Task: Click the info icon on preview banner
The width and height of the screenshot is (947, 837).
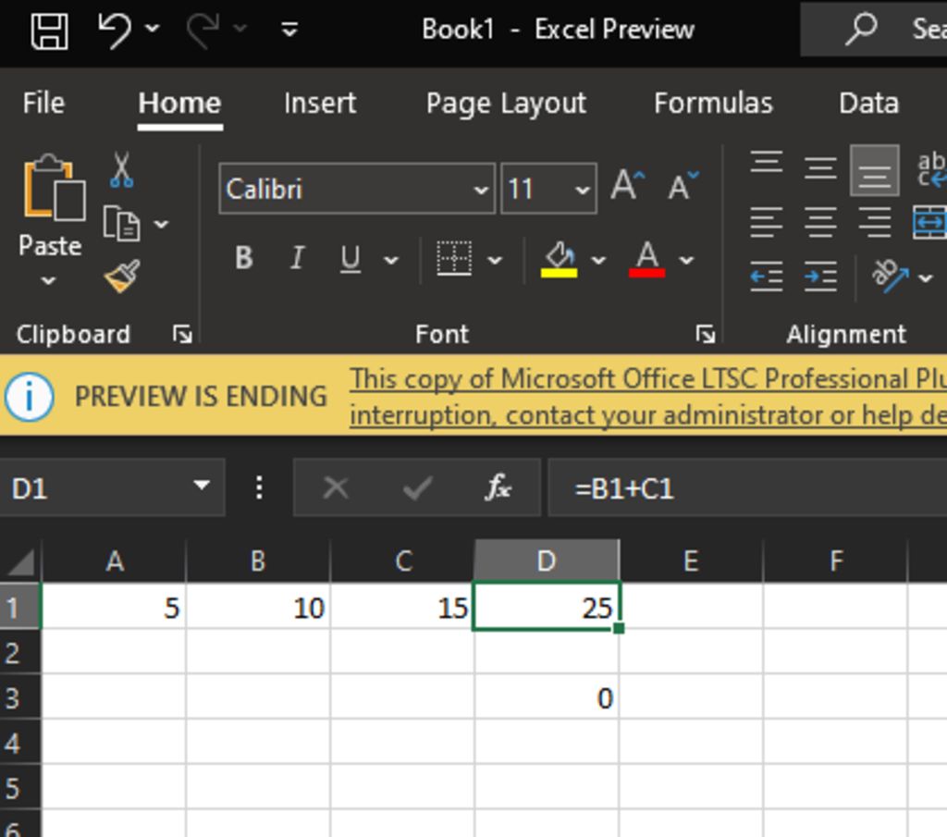Action: pos(29,397)
